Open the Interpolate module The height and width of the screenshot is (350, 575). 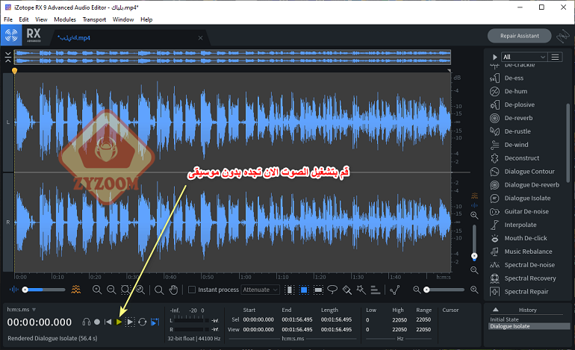[x=520, y=225]
